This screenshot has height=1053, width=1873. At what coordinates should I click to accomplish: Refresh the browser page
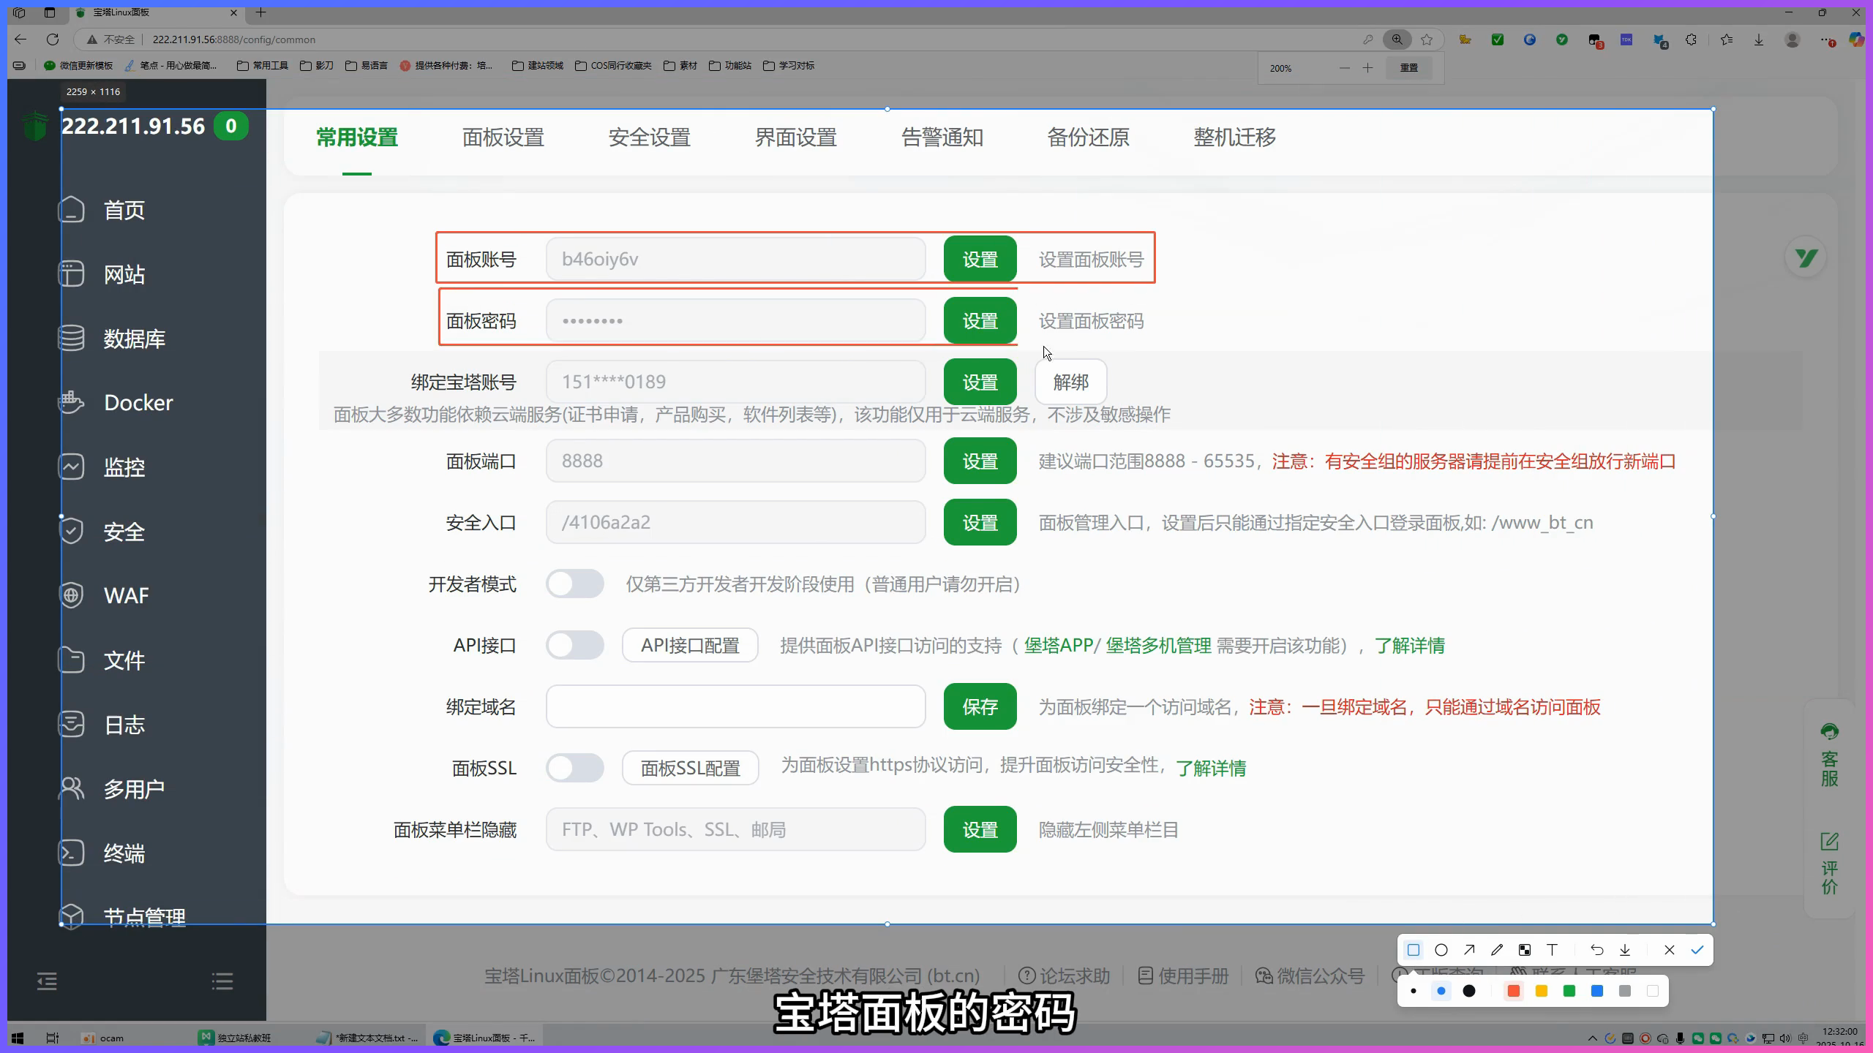pyautogui.click(x=53, y=39)
